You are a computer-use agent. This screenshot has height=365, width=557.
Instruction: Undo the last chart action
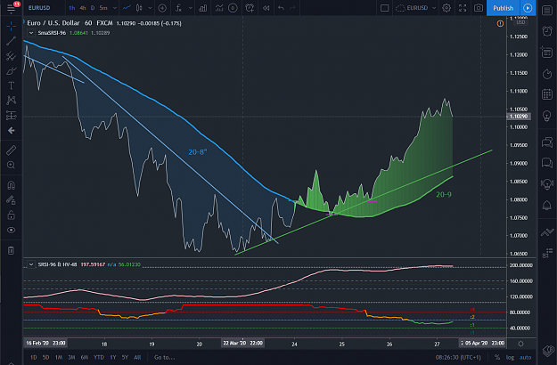[x=281, y=8]
